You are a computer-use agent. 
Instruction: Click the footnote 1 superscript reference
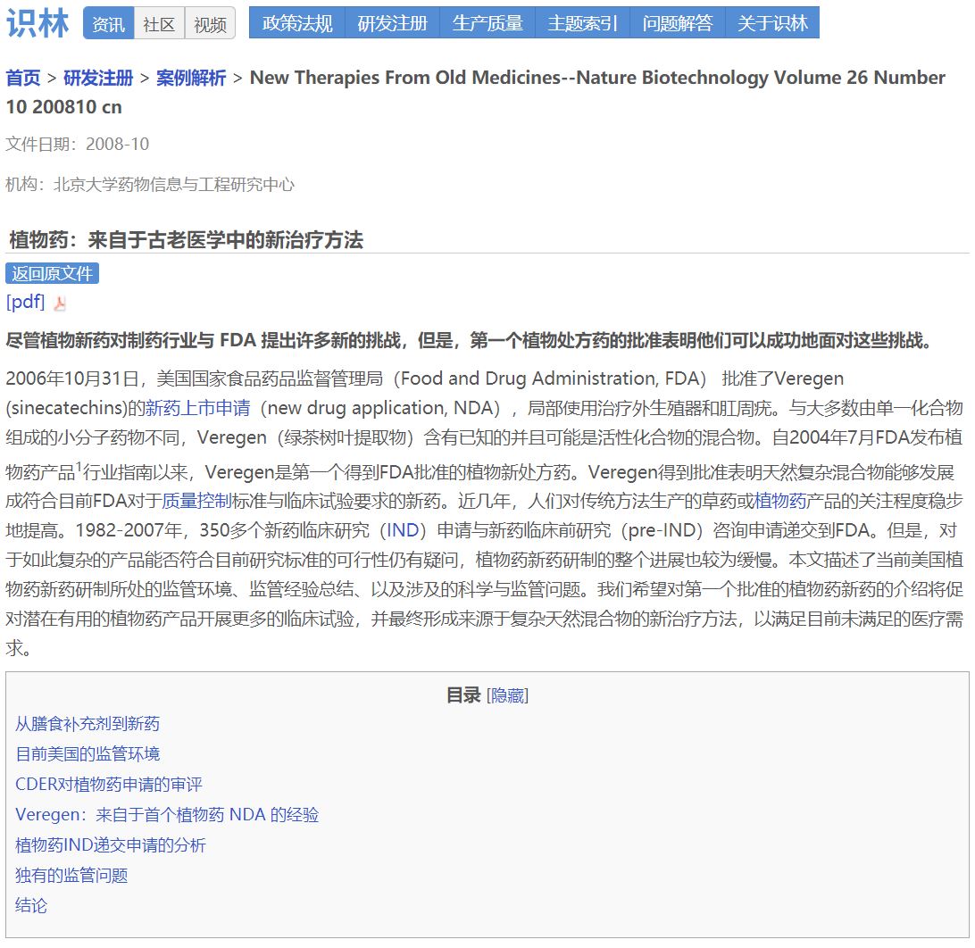(x=79, y=466)
